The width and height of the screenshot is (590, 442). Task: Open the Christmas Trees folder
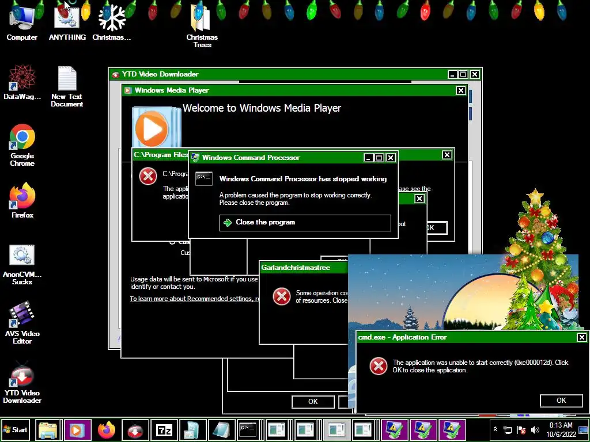point(202,26)
